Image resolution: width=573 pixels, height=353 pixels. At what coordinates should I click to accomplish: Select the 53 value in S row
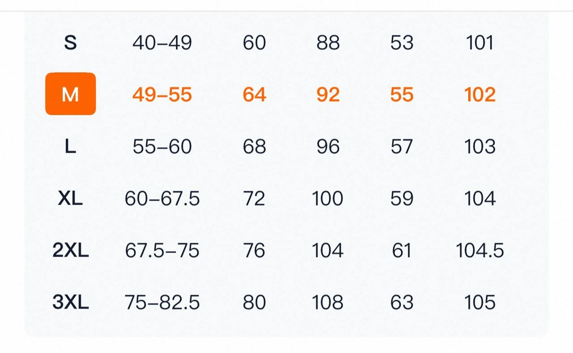(402, 43)
